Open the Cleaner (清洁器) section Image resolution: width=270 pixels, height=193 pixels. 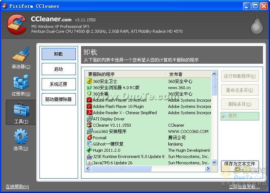pyautogui.click(x=21, y=58)
